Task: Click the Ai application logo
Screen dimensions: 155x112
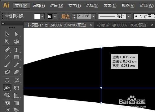Action: [x=6, y=5]
